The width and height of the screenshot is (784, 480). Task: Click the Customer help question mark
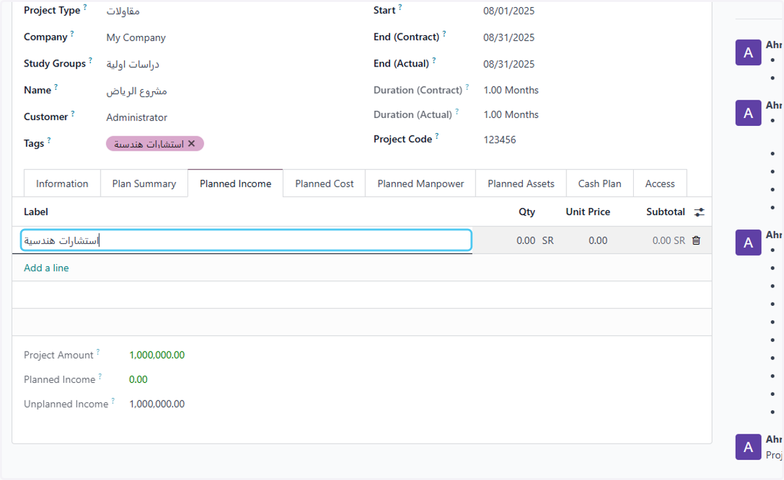73,113
